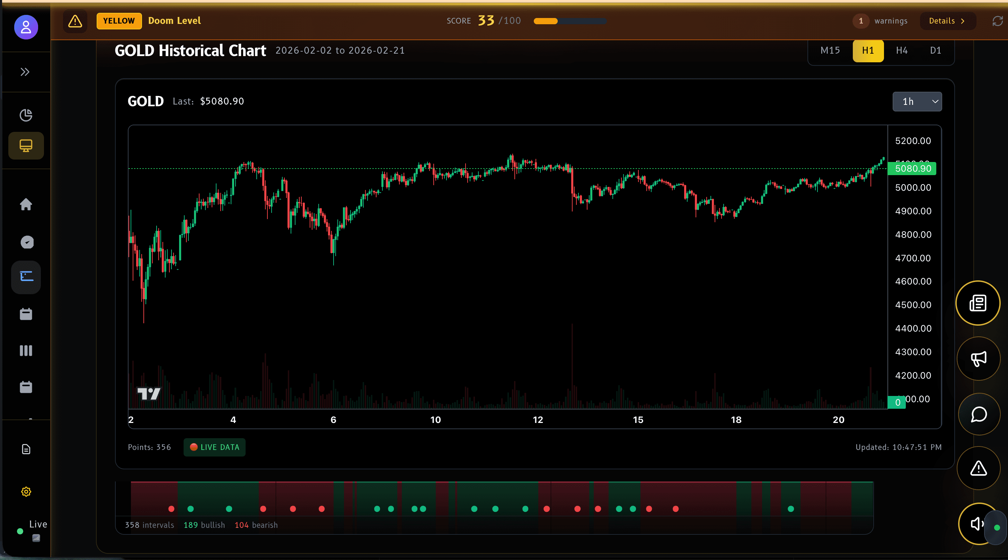Open the analytics pie chart panel
Image resolution: width=1008 pixels, height=560 pixels.
coord(26,115)
